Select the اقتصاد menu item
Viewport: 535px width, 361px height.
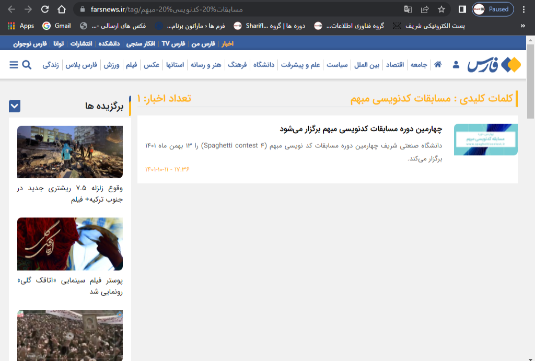395,65
